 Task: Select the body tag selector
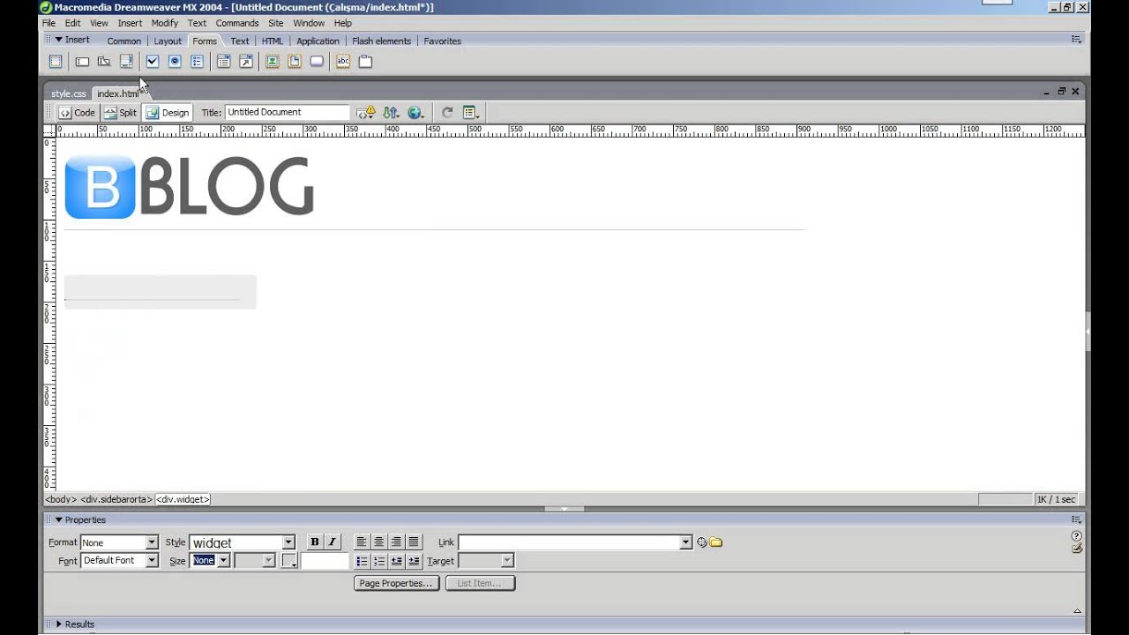(62, 499)
